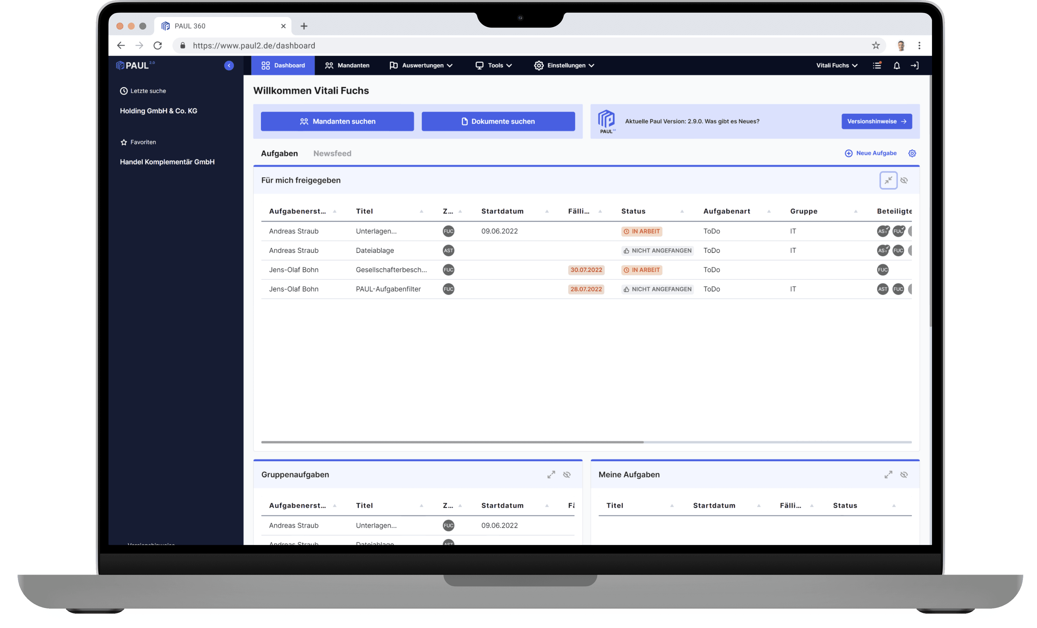This screenshot has width=1037, height=628.
Task: Collapse the sidebar with the blue chevron button
Action: [229, 65]
